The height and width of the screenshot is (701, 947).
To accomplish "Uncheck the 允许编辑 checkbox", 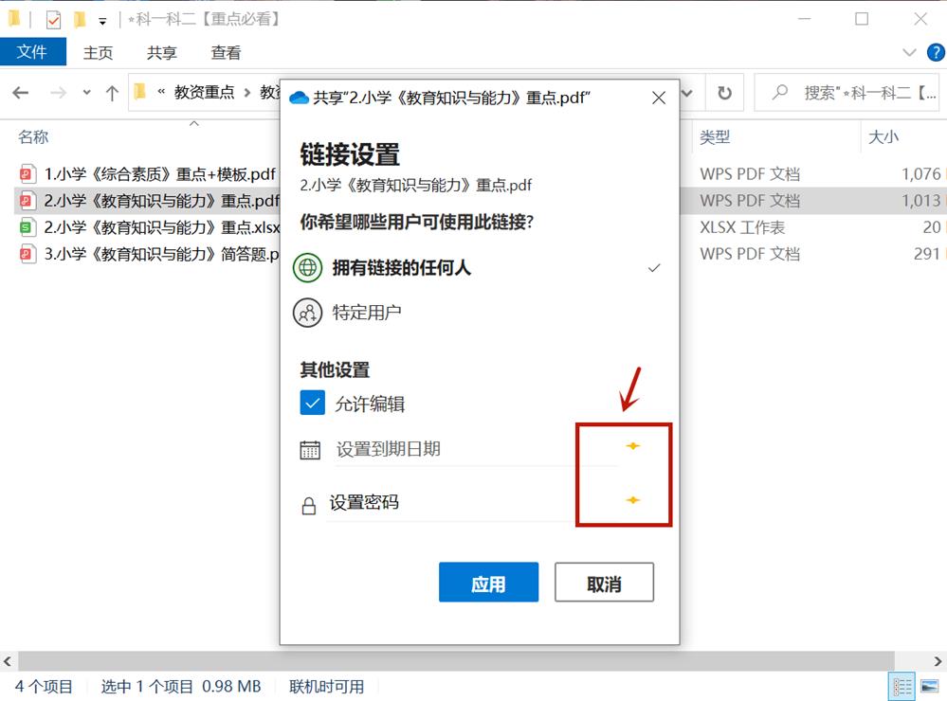I will [x=312, y=403].
